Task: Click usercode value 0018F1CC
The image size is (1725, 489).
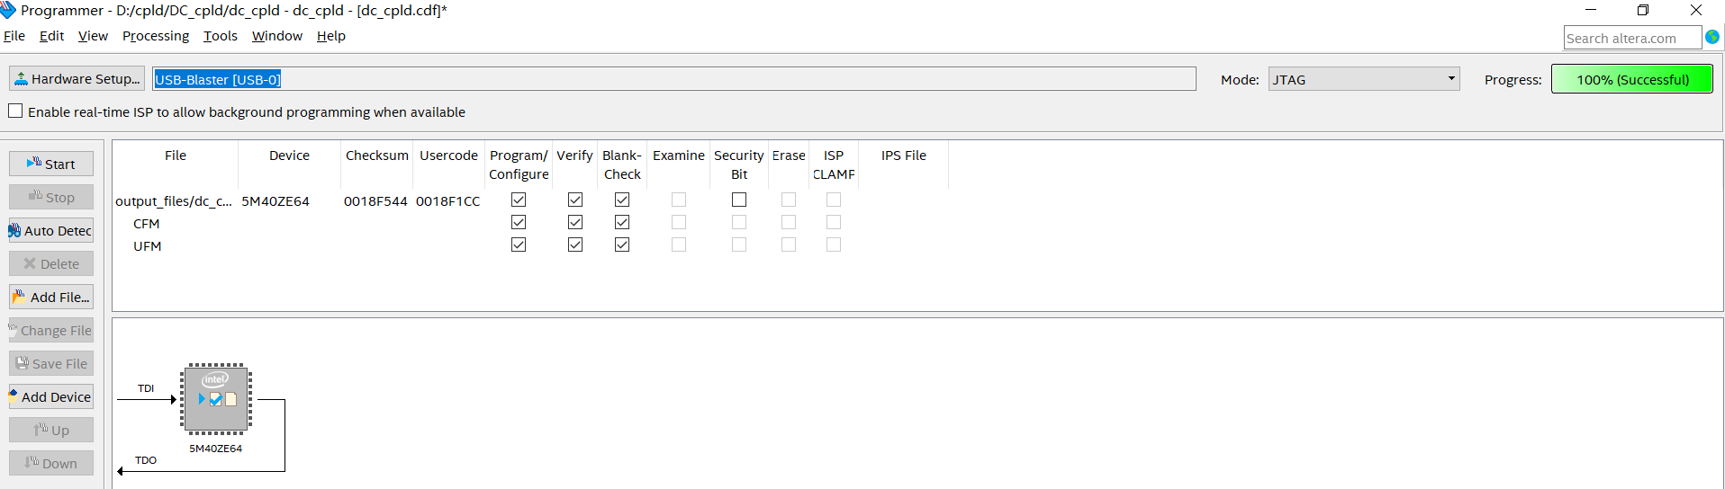Action: 447,201
